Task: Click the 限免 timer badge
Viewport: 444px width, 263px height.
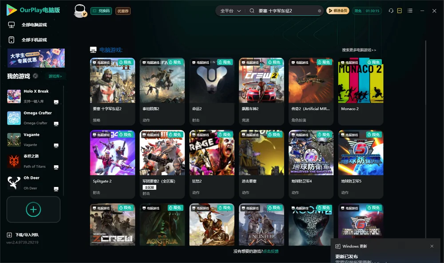Action: [367, 11]
